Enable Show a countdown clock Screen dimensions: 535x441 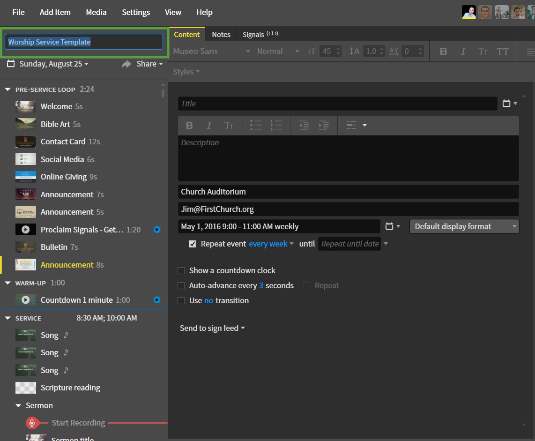pyautogui.click(x=181, y=271)
